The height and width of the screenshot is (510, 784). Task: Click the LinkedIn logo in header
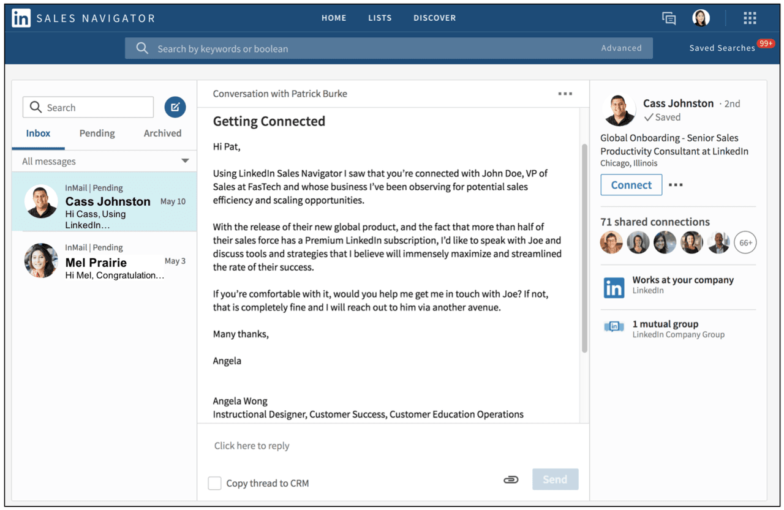point(21,18)
